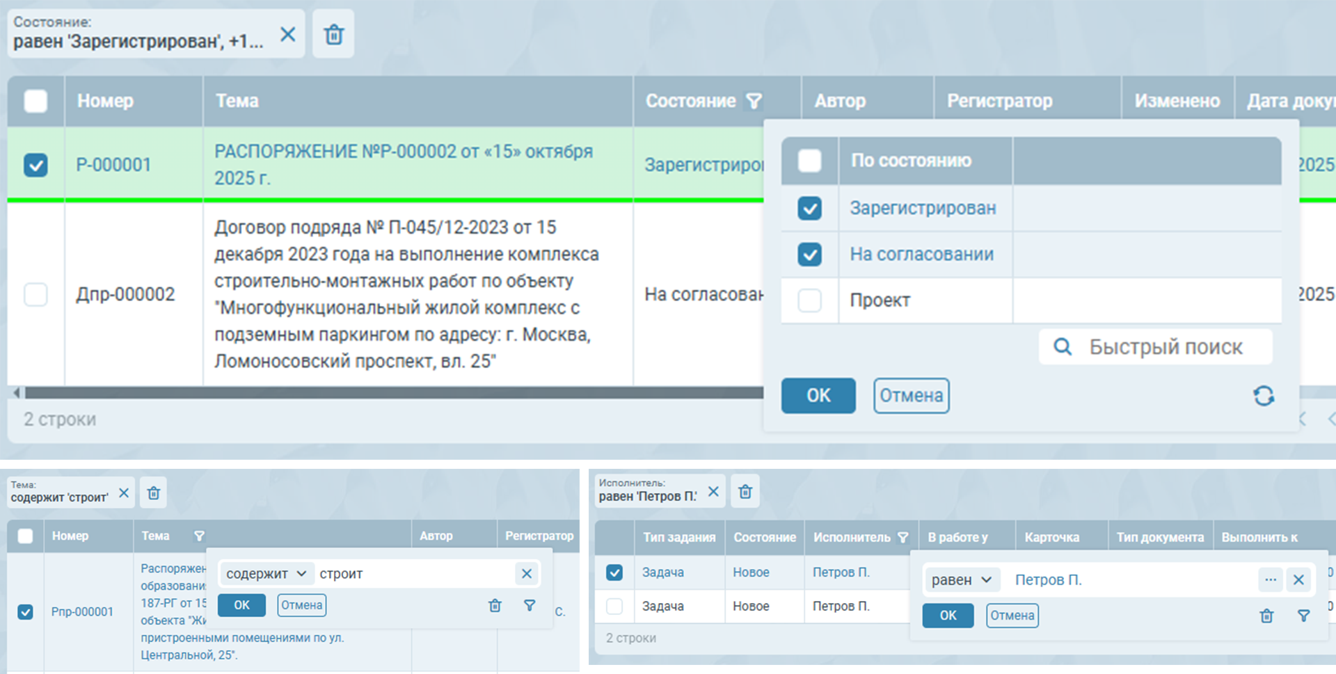Select the Дпр-000002 row checkbox

tap(35, 294)
